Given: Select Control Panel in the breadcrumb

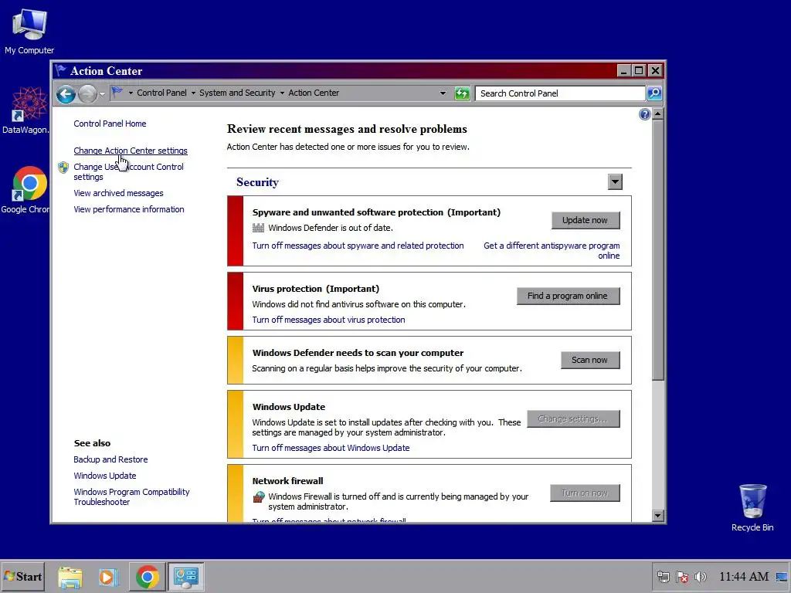Looking at the screenshot, I should pyautogui.click(x=161, y=93).
